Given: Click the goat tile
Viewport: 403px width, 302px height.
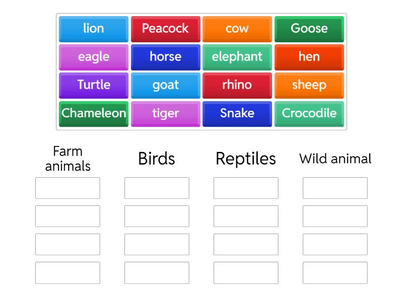Looking at the screenshot, I should click(x=165, y=85).
